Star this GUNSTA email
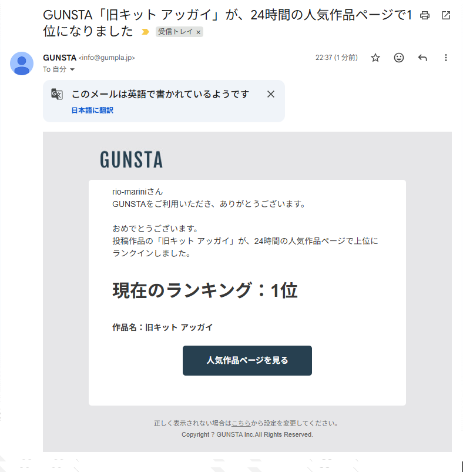Screen dimensions: 463x472 tap(375, 58)
